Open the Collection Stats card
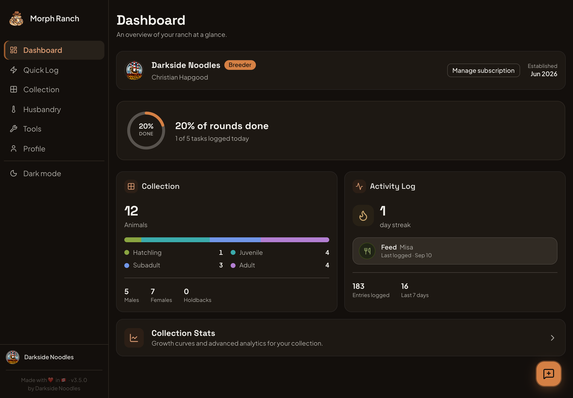573x398 pixels. [x=340, y=338]
